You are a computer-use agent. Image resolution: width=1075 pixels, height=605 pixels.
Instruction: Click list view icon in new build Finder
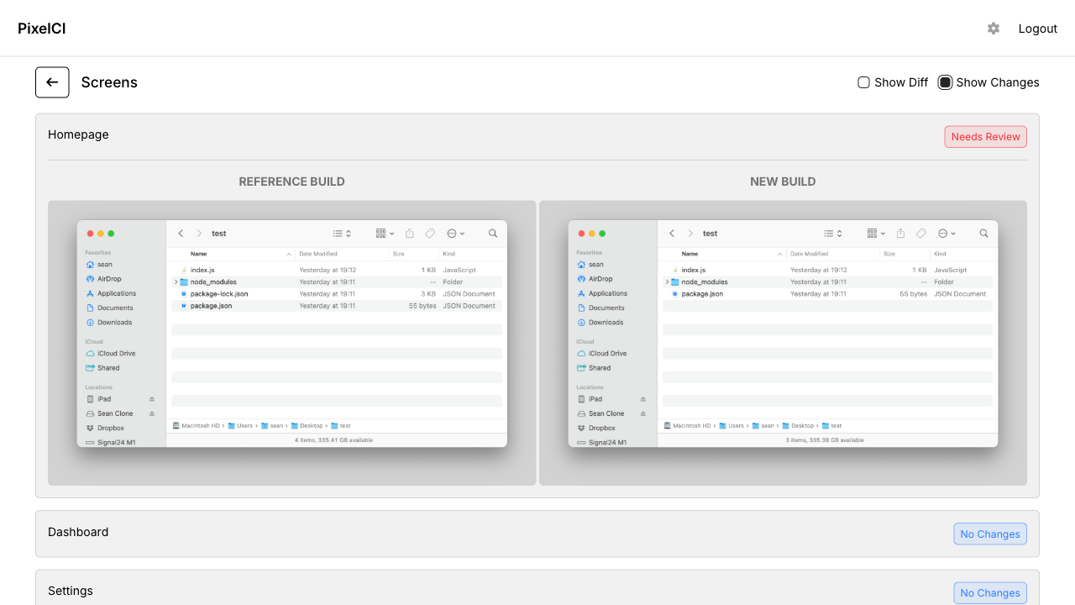829,234
